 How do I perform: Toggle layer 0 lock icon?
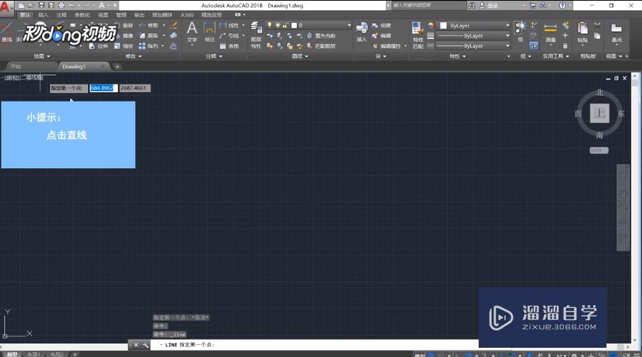[285, 26]
